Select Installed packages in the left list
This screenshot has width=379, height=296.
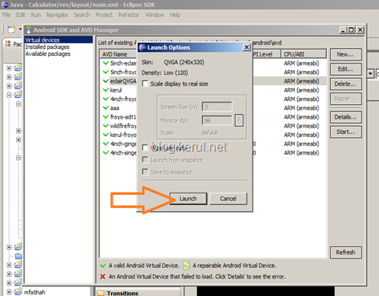tap(47, 47)
